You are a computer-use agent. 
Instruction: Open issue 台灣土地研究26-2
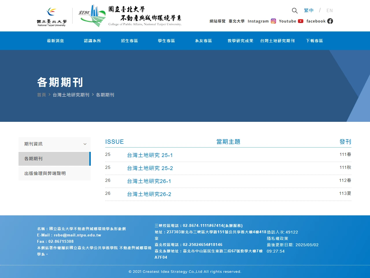tap(149, 194)
